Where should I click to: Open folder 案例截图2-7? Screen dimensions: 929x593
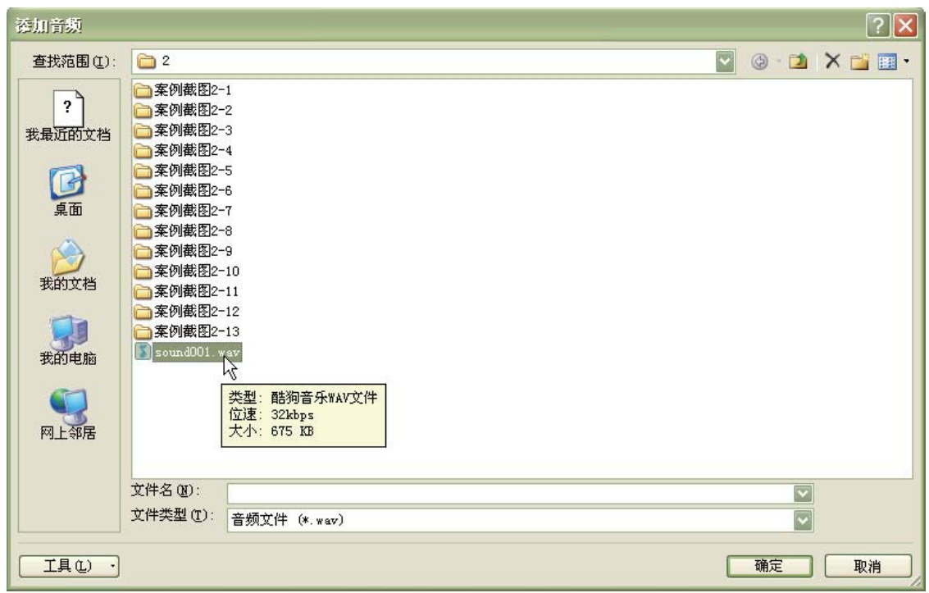point(183,211)
